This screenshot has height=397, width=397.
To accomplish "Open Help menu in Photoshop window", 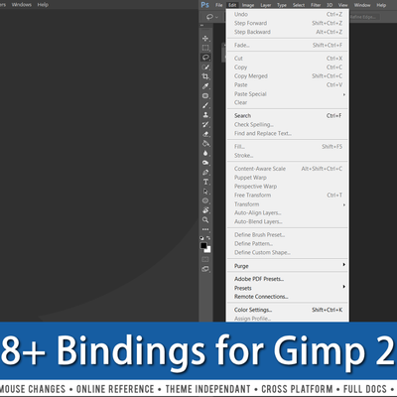I will [381, 5].
